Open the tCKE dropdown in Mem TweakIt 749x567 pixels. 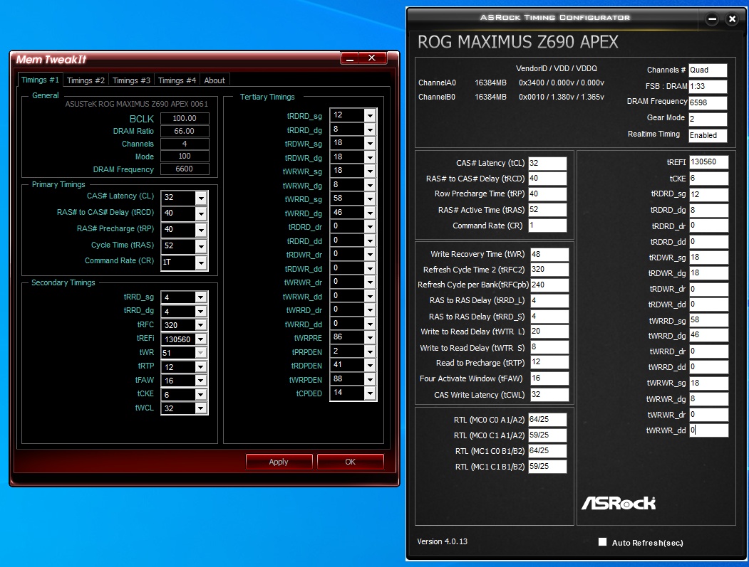201,394
